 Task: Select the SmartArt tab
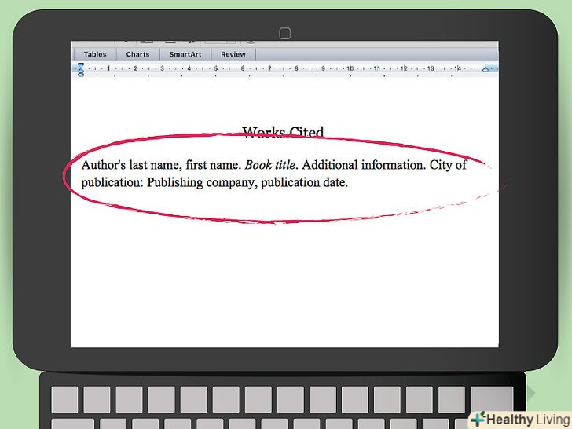tap(185, 54)
